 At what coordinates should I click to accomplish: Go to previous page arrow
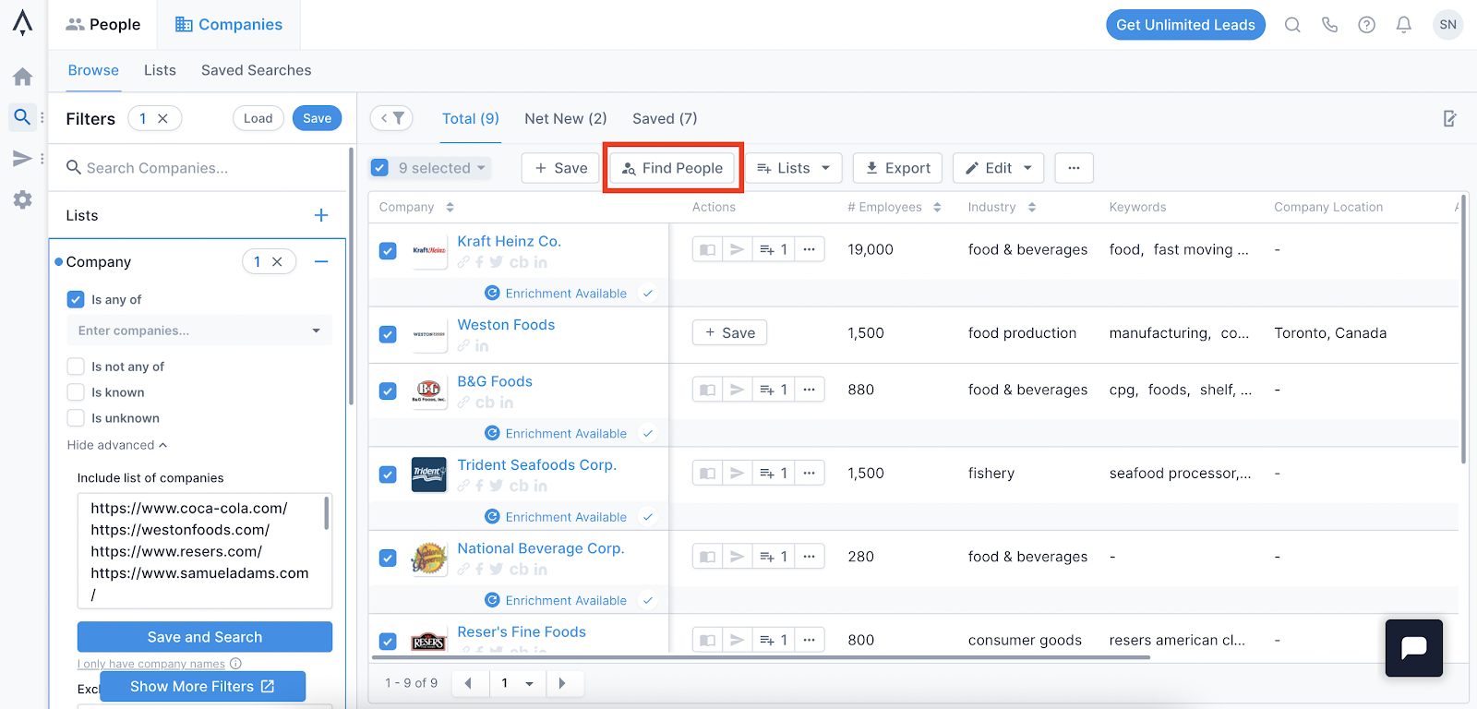(x=468, y=683)
